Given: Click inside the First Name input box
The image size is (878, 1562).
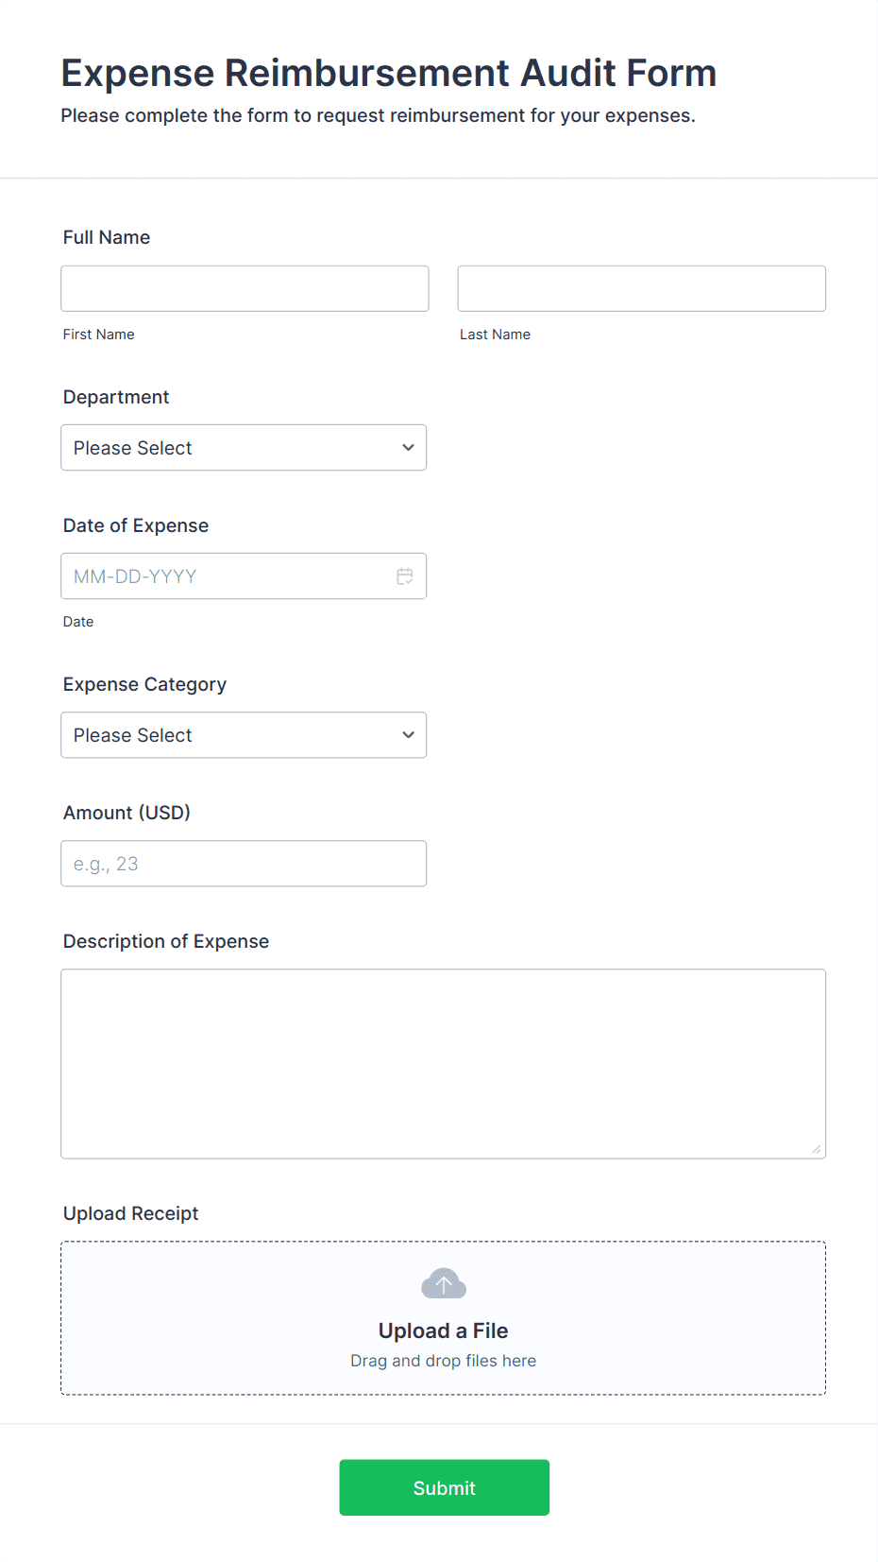Looking at the screenshot, I should 244,288.
